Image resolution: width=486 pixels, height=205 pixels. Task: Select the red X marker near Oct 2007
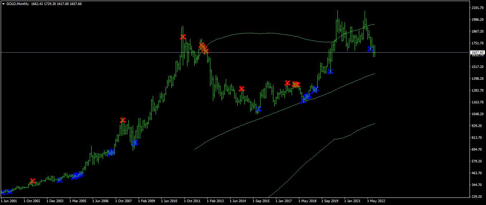click(x=123, y=120)
